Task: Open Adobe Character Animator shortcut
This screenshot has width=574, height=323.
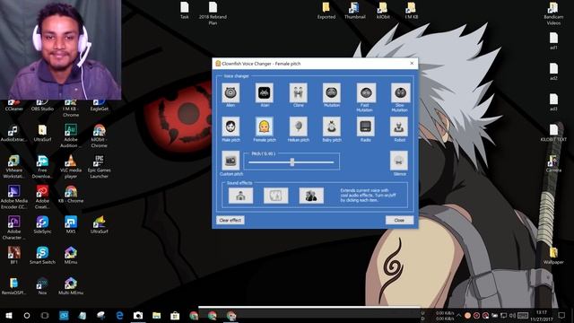Action: pos(14,228)
